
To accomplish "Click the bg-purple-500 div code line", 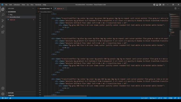I will [109, 59].
